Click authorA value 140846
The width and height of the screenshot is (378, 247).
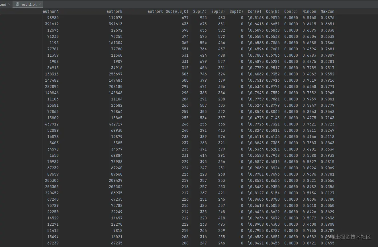(52, 93)
